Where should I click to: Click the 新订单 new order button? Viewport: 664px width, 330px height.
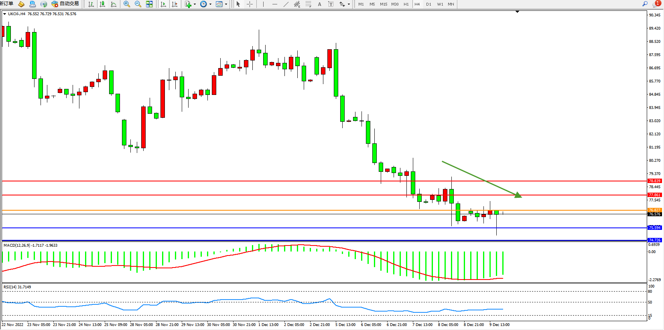(6, 4)
